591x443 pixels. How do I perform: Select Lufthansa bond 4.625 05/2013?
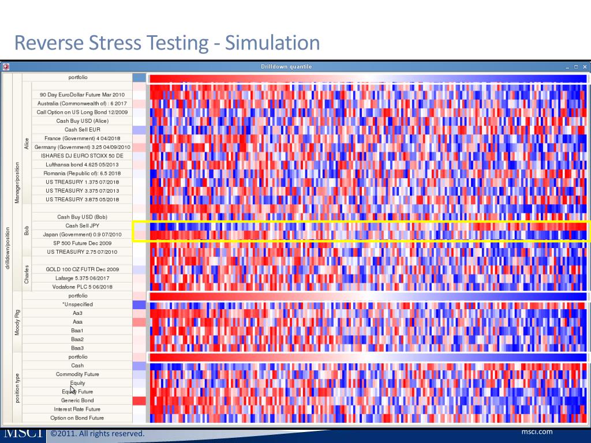(x=82, y=164)
